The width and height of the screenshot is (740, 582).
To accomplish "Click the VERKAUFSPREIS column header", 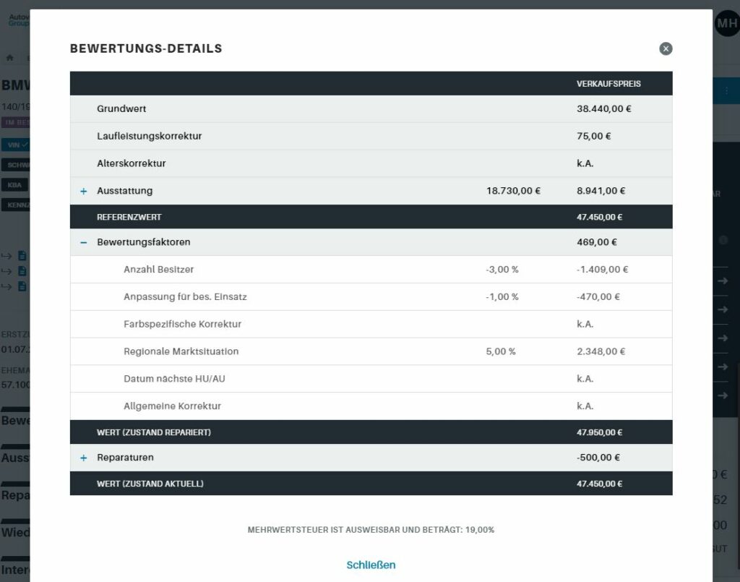I will 608,84.
